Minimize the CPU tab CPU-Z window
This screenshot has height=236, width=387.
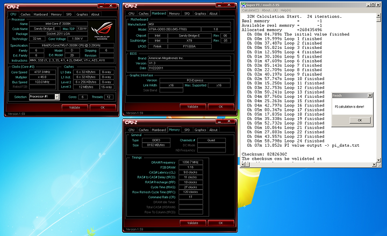click(x=101, y=6)
